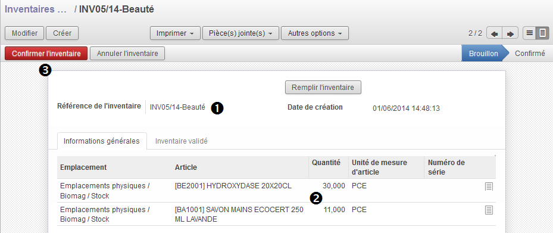Select the Brouillon status step
This screenshot has width=553, height=233.
point(483,54)
